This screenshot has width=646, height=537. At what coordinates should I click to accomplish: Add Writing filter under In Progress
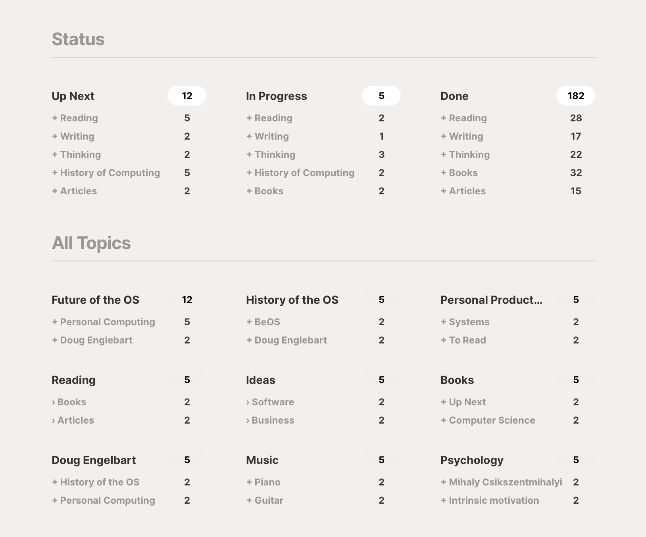point(267,136)
